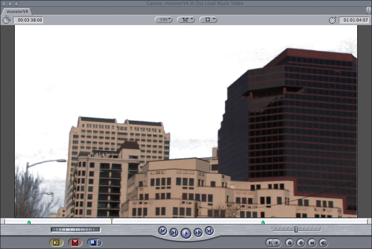Click Go to Next Edit button
The height and width of the screenshot is (249, 372).
click(x=209, y=231)
